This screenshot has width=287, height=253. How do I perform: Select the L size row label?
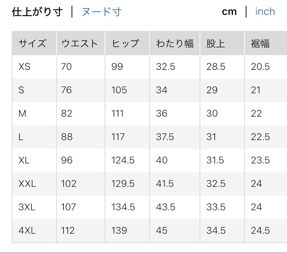point(21,137)
